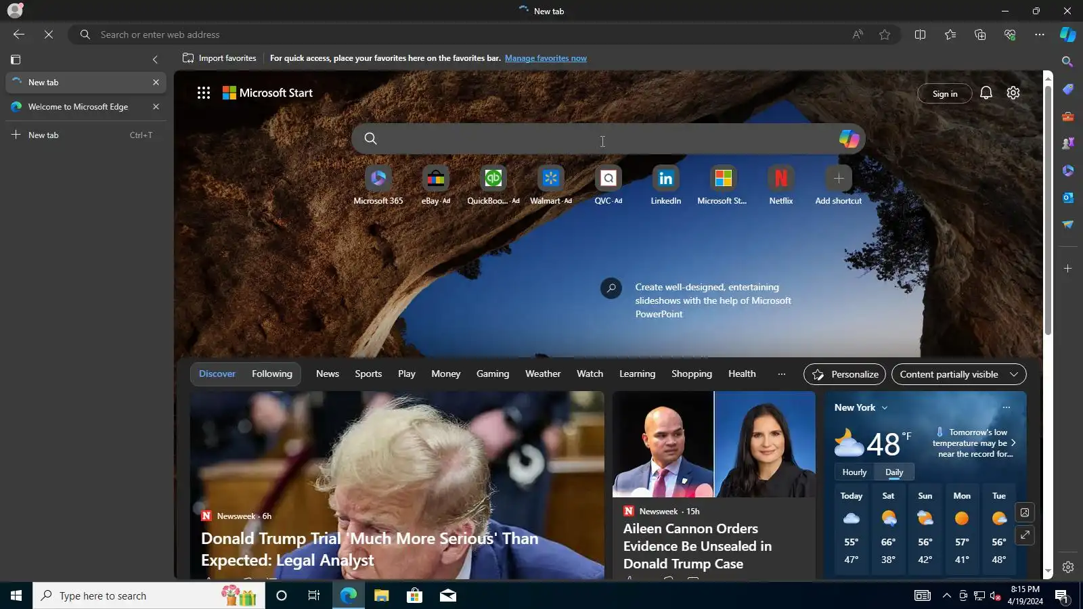Go back to previous page
1083x609 pixels.
[x=19, y=35]
